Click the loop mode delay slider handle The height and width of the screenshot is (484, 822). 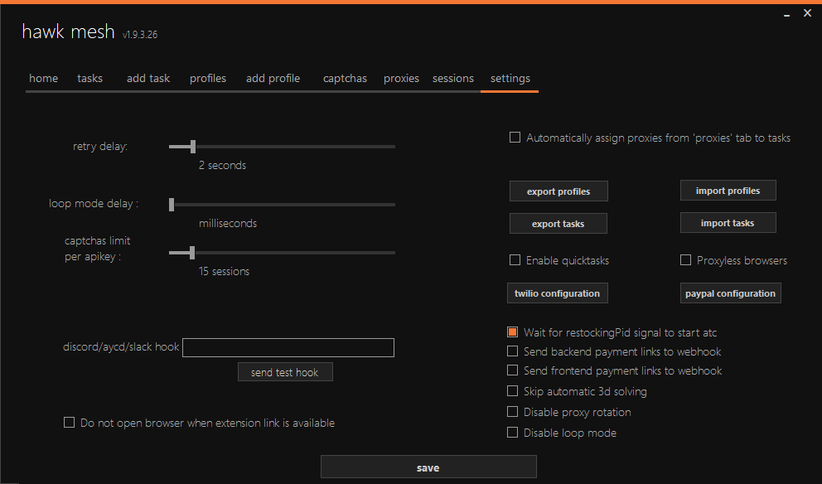coord(172,204)
